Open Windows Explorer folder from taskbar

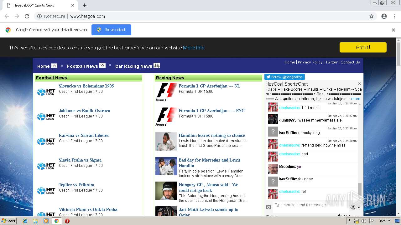click(x=35, y=221)
